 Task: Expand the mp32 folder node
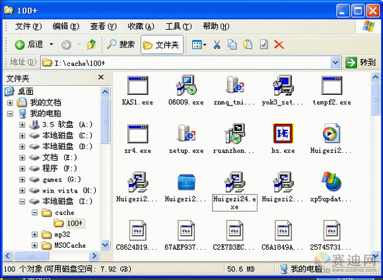click(x=35, y=235)
